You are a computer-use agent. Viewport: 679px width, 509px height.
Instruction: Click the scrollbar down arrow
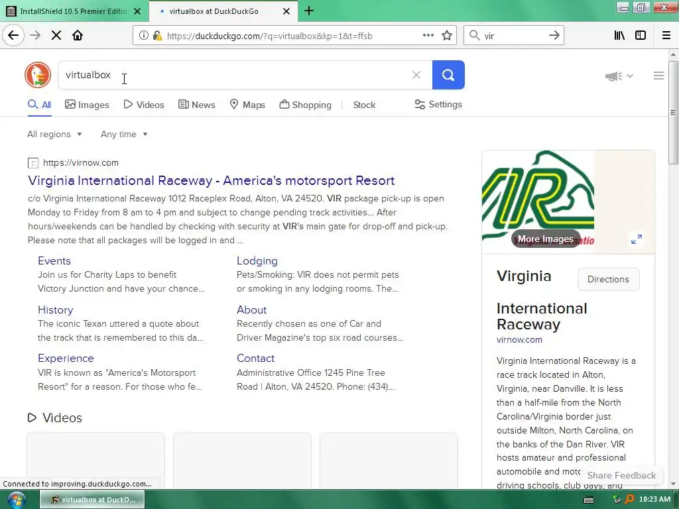(673, 484)
